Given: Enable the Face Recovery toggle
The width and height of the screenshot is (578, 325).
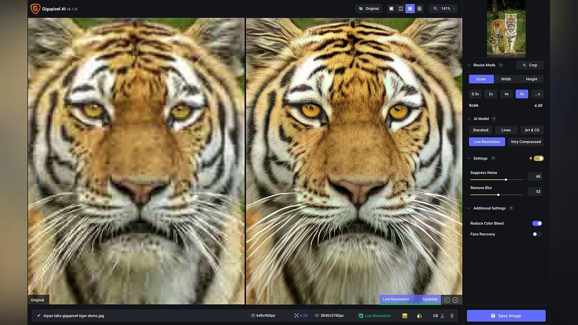Looking at the screenshot, I should [537, 234].
